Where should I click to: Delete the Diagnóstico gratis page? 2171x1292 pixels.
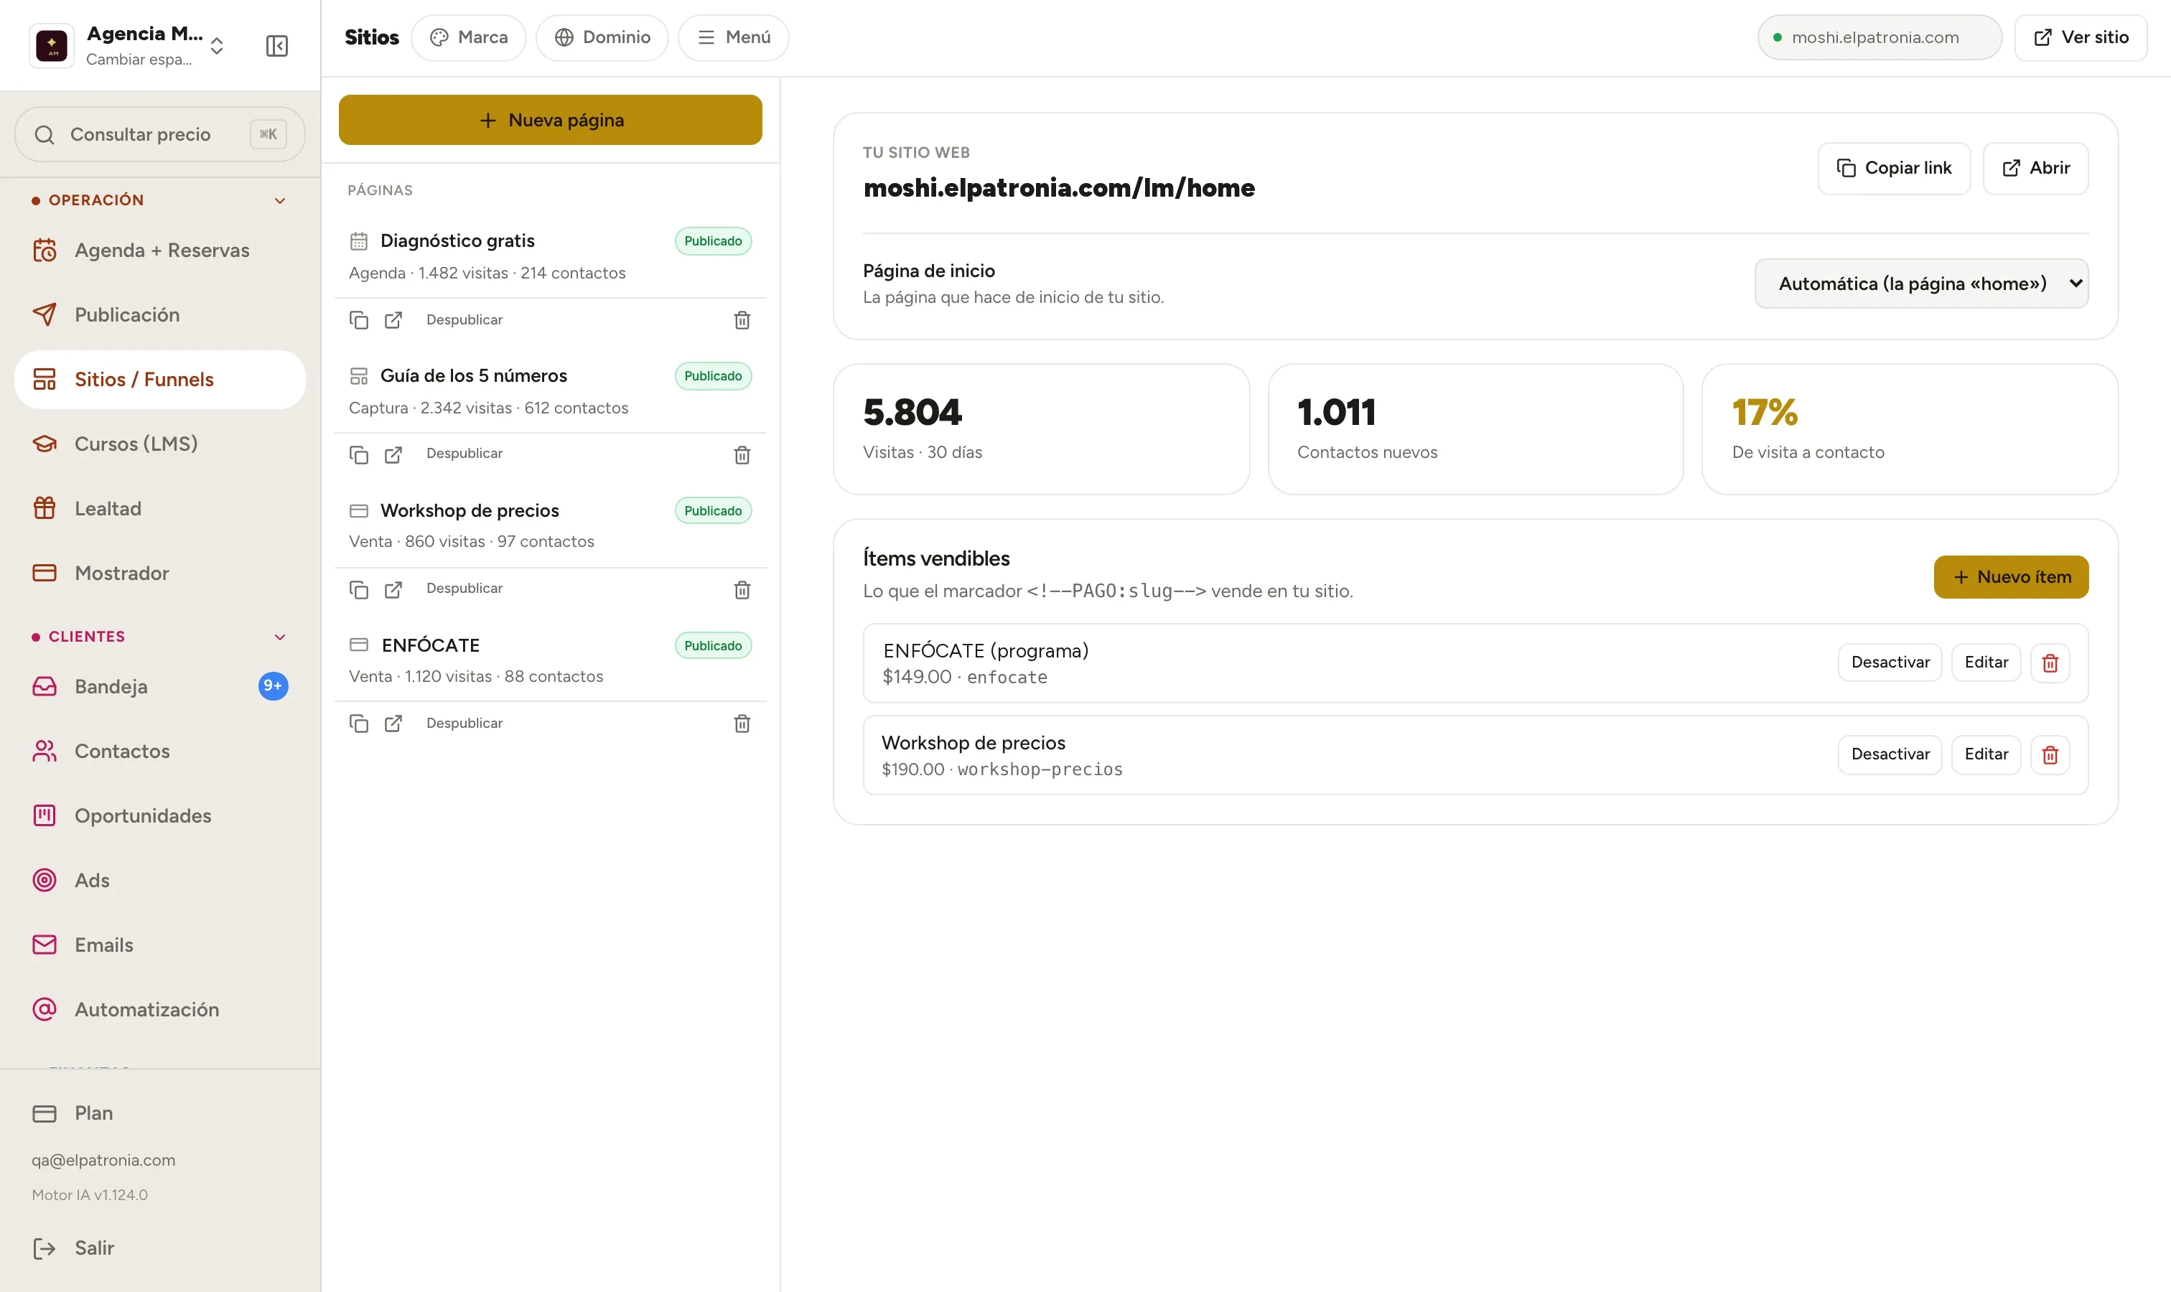tap(742, 319)
